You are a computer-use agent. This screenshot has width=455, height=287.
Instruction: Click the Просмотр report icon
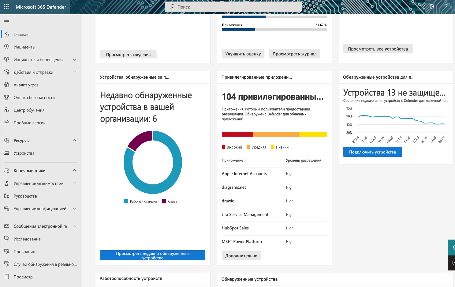[7, 277]
